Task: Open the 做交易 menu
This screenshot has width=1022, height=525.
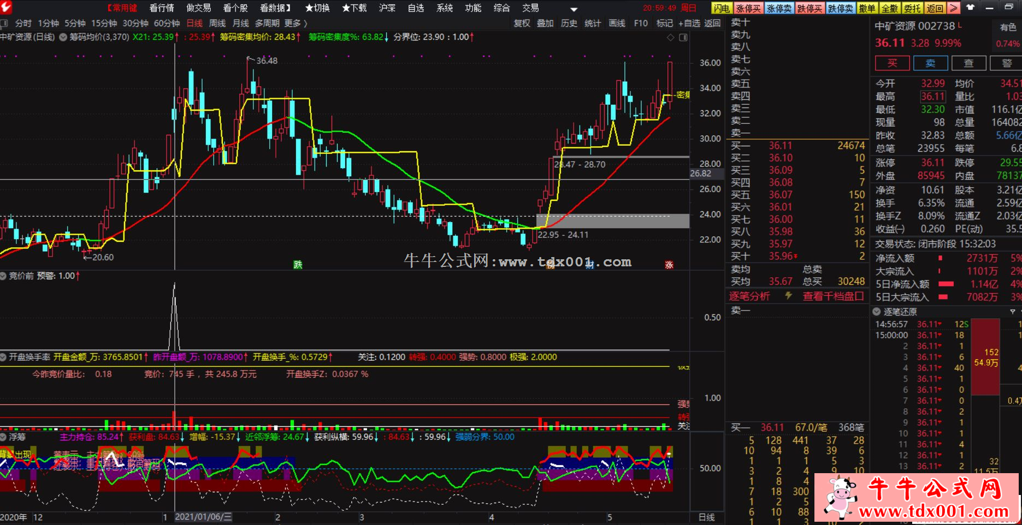Action: (198, 8)
